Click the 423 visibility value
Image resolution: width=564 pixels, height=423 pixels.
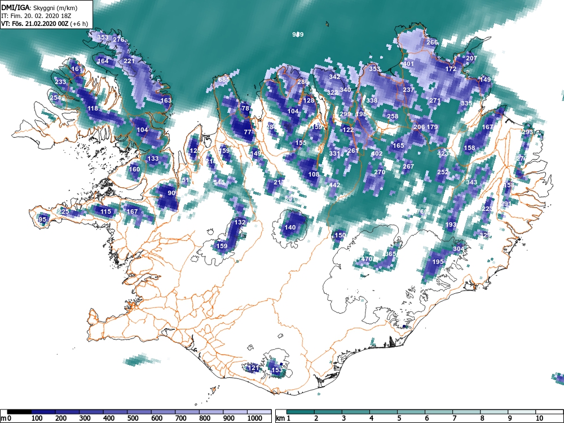[x=443, y=153]
